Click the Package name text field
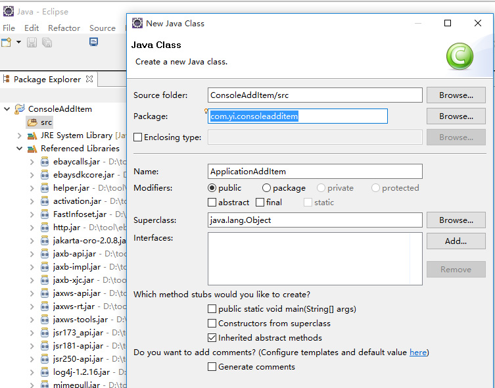 298,116
